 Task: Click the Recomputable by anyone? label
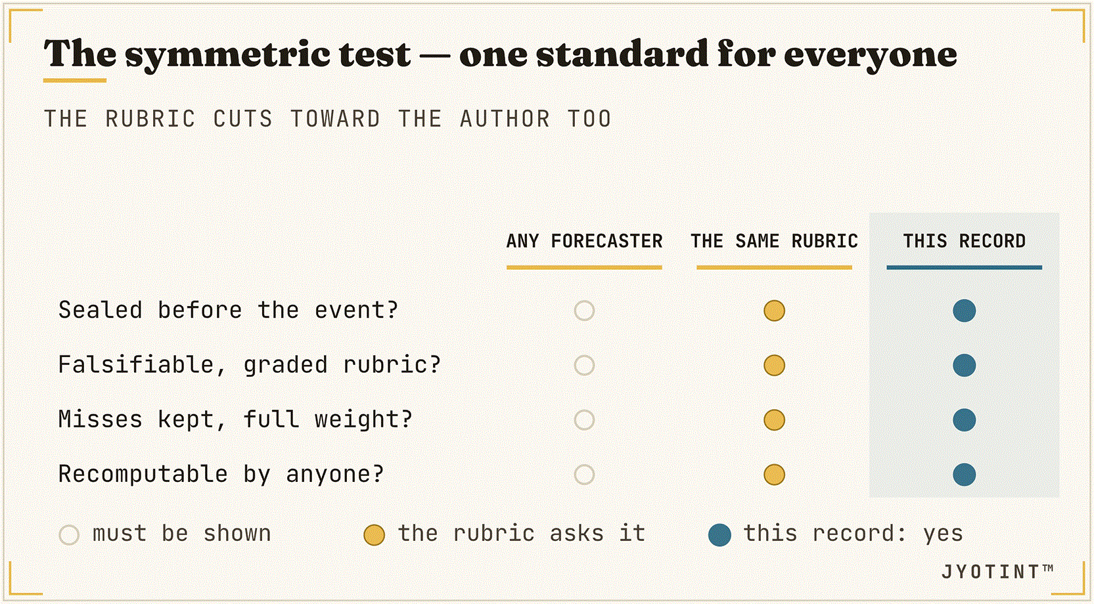(221, 474)
